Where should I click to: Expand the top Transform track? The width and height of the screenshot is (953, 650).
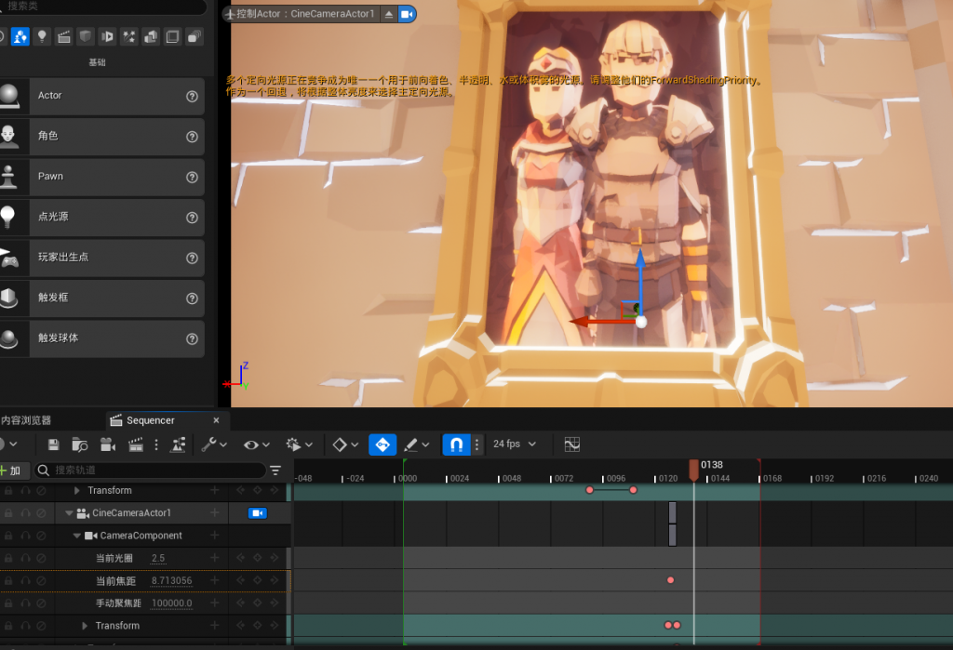click(x=76, y=490)
